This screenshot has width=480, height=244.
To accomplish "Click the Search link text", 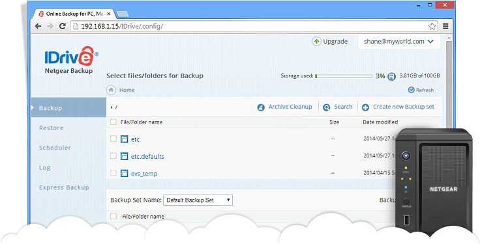I will (343, 107).
